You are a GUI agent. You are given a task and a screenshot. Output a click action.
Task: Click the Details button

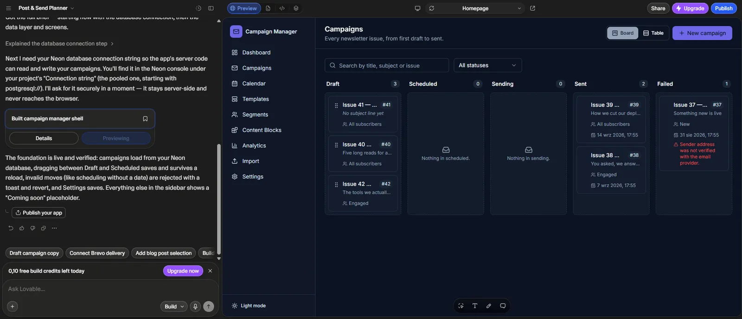click(44, 138)
